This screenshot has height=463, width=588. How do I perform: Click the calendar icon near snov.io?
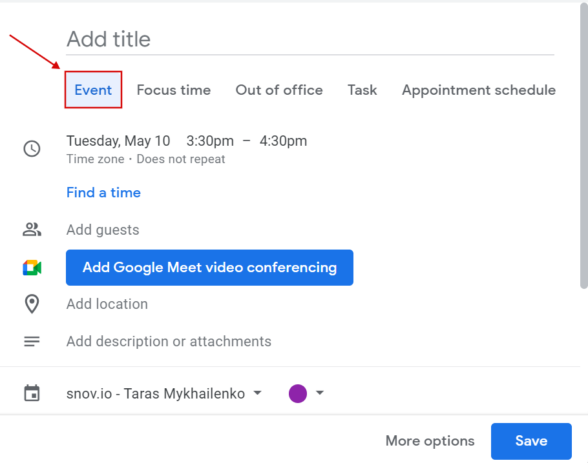32,393
